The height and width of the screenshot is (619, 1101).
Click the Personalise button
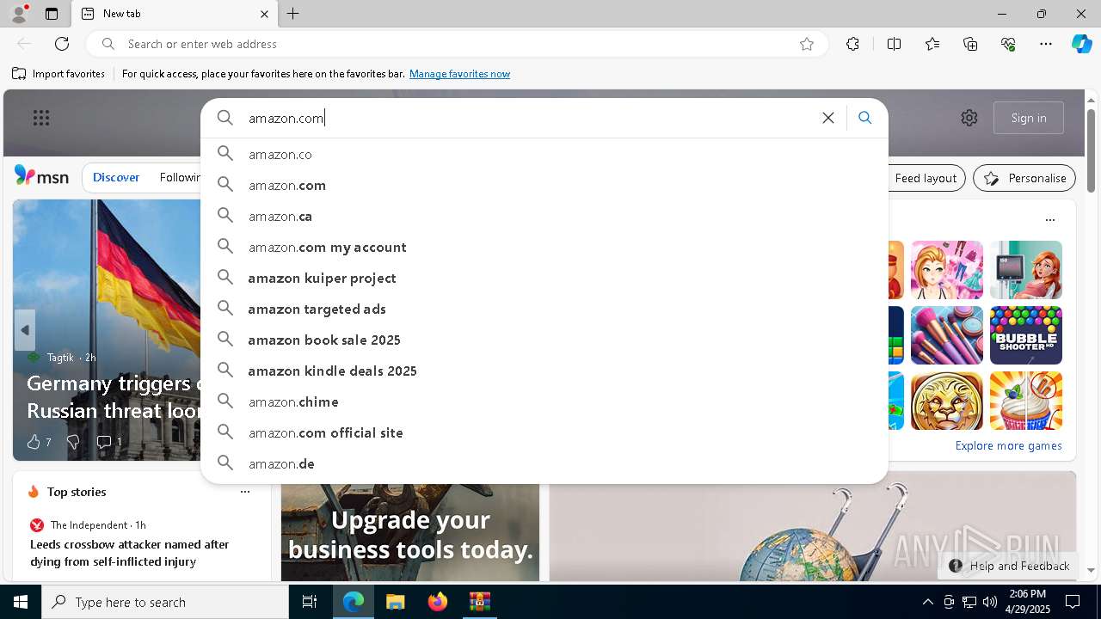(x=1024, y=178)
